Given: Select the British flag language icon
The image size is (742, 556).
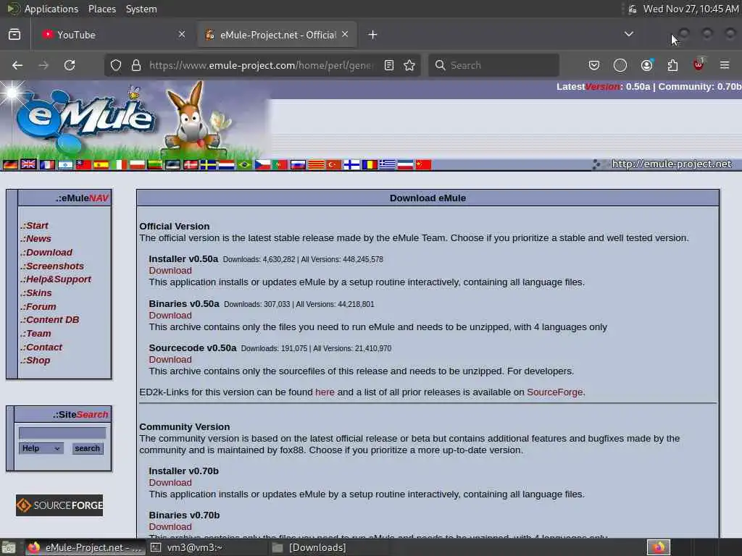Looking at the screenshot, I should coord(28,164).
